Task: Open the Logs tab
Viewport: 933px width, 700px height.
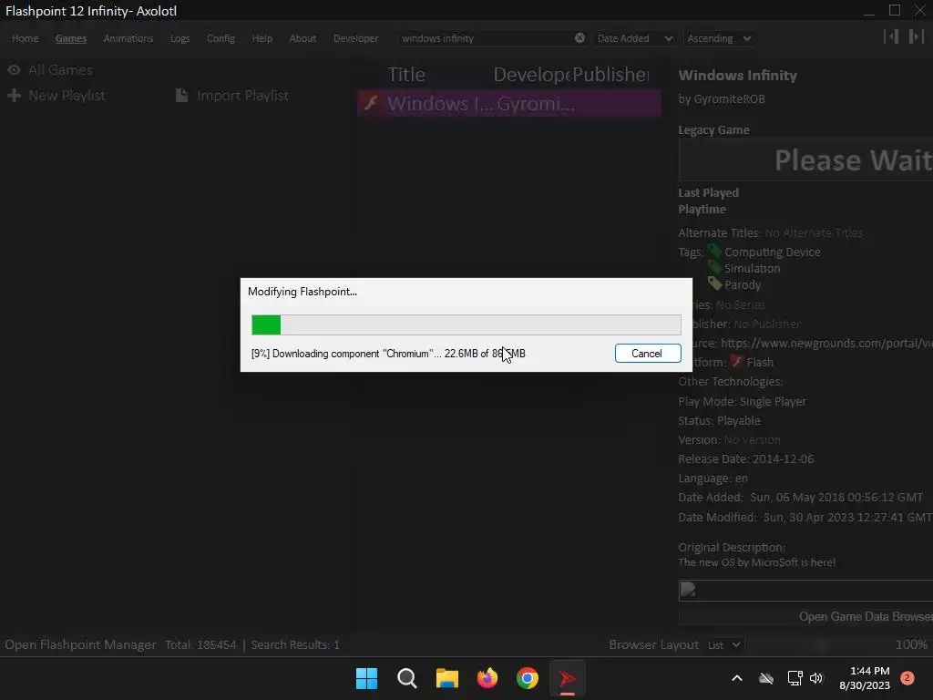Action: pyautogui.click(x=179, y=38)
